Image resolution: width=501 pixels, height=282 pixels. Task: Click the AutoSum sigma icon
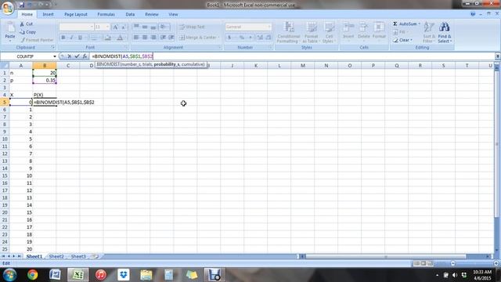pos(395,24)
